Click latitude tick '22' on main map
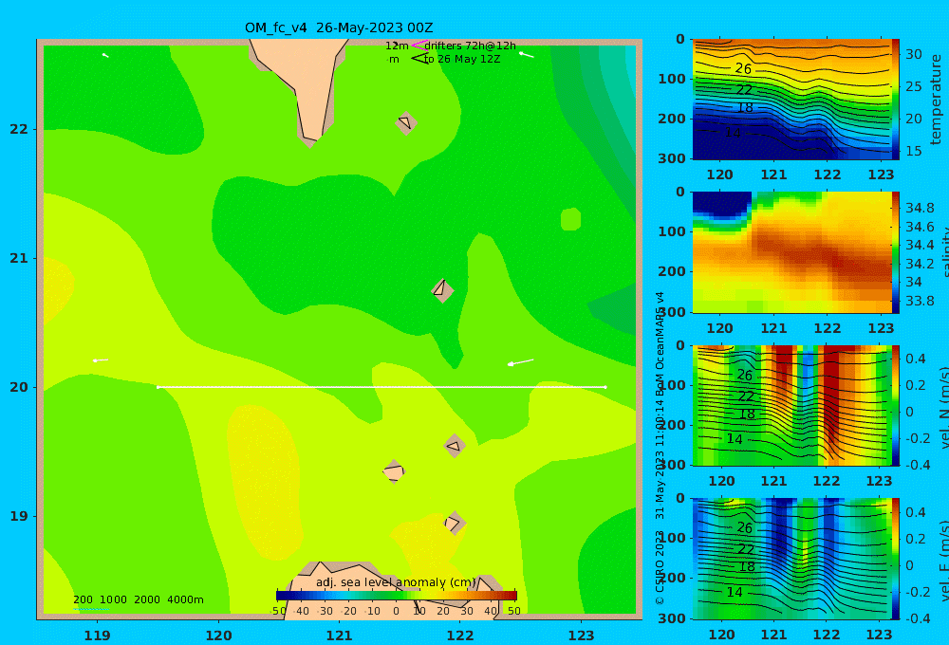 (19, 129)
